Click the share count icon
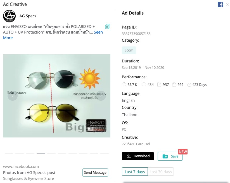 pos(159,84)
